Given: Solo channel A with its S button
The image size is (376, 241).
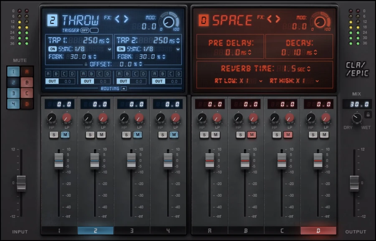Looking at the screenshot, I should pos(204,135).
